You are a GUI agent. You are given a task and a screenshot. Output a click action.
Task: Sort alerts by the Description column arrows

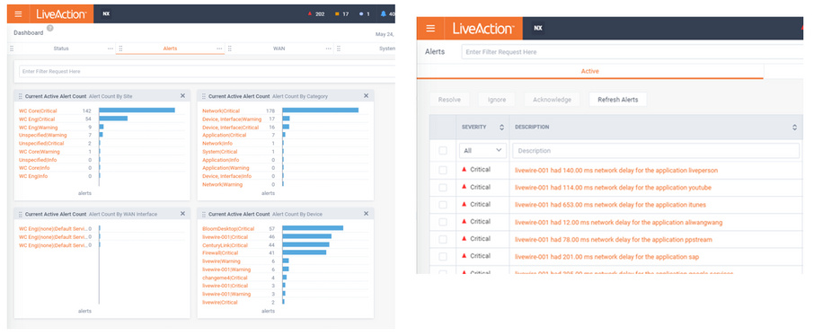[x=794, y=128]
